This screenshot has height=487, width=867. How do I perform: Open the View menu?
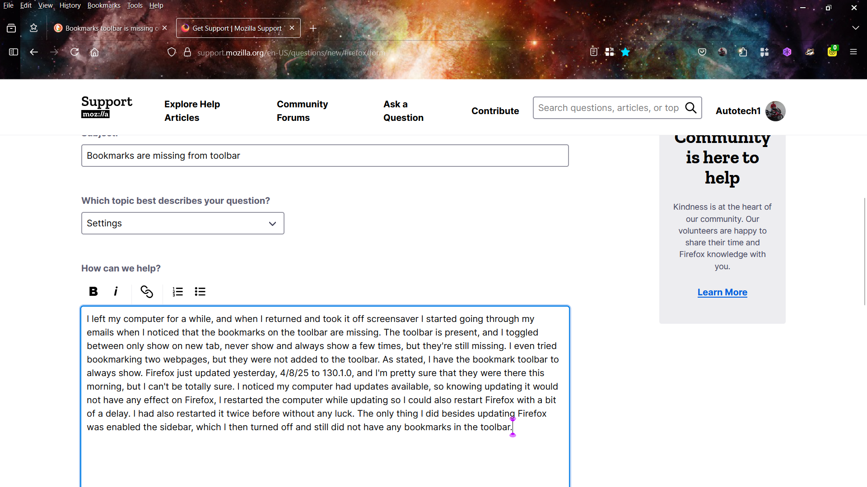45,5
